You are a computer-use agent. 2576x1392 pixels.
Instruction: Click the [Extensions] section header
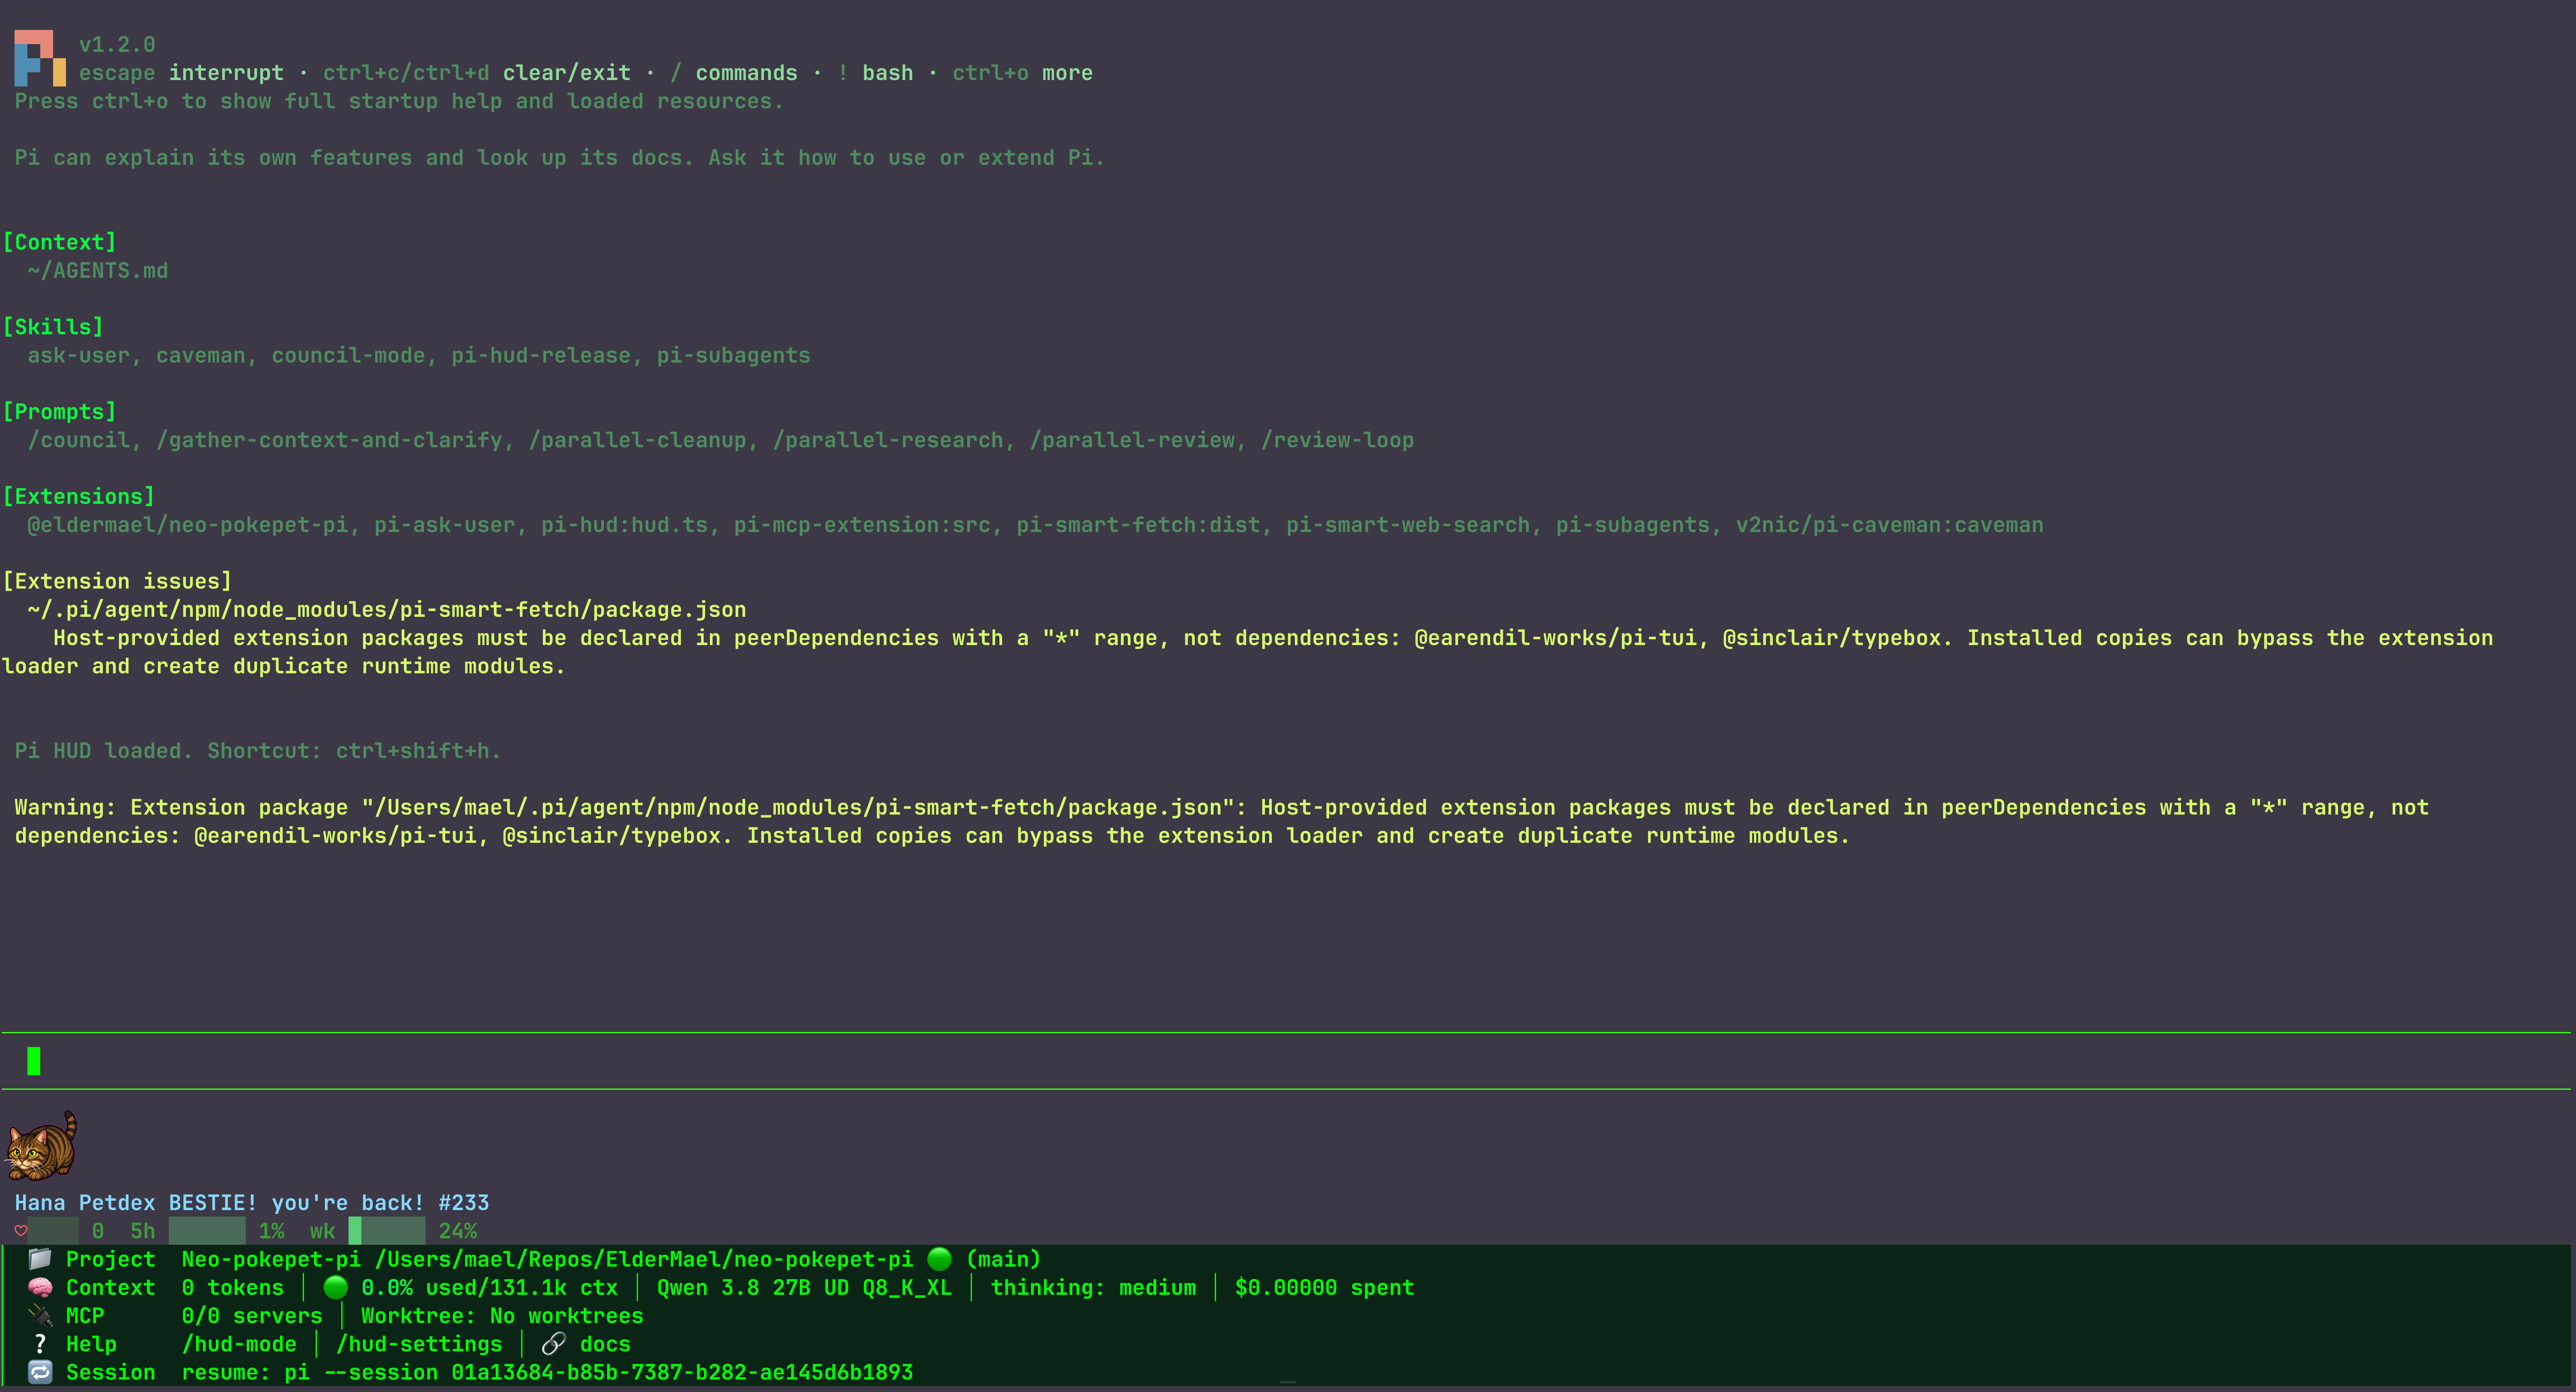tap(79, 496)
